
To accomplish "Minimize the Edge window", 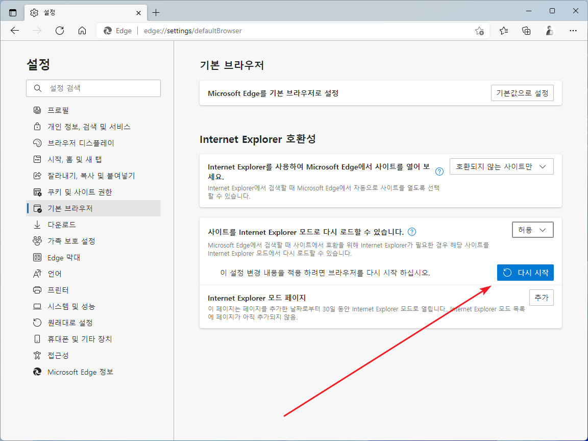I will 529,11.
